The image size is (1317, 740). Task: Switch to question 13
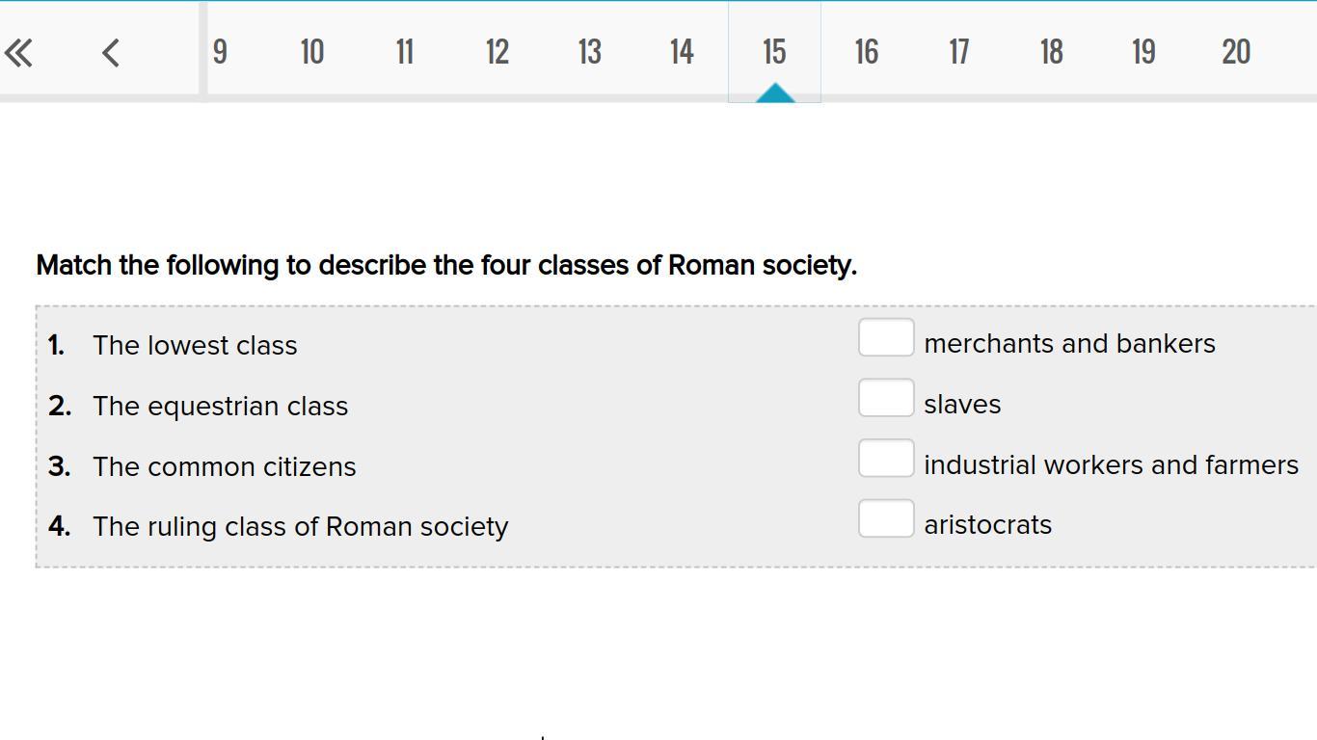(x=589, y=52)
